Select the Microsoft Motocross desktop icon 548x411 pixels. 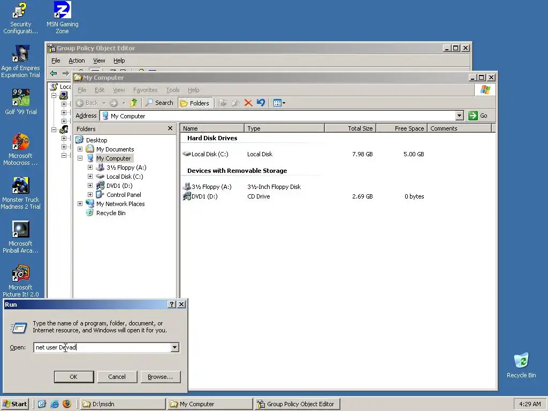20,150
